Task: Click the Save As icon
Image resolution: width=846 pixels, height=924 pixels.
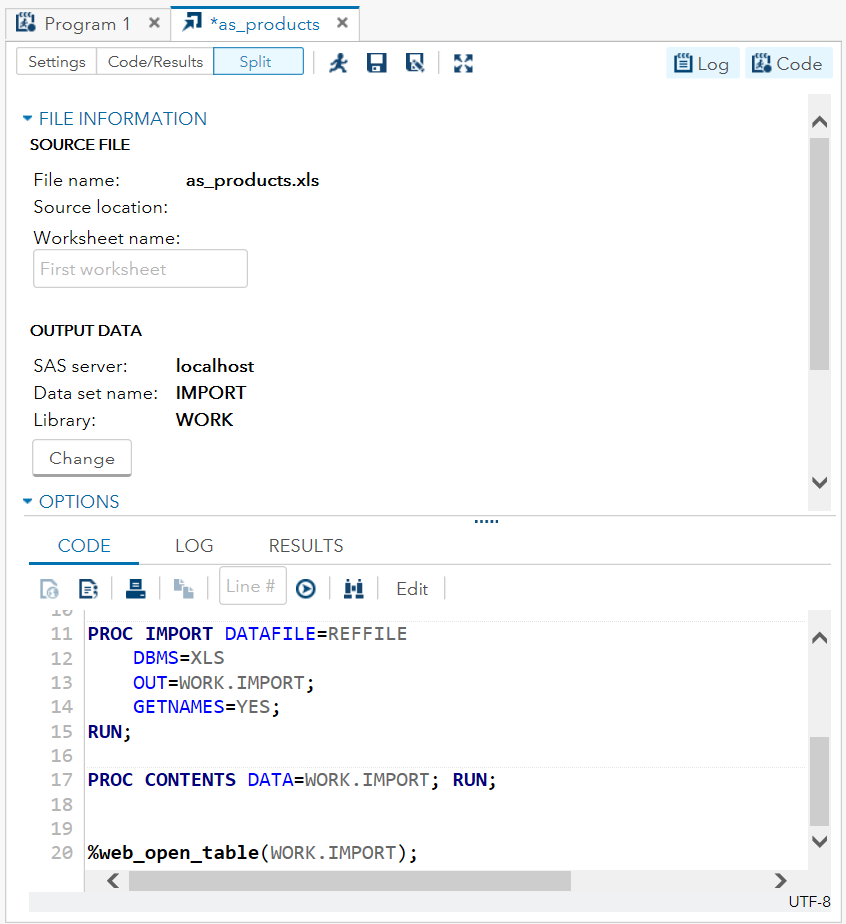Action: tap(415, 63)
